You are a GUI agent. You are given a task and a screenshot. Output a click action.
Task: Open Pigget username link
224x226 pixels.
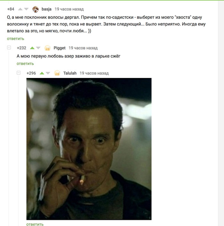pos(60,48)
